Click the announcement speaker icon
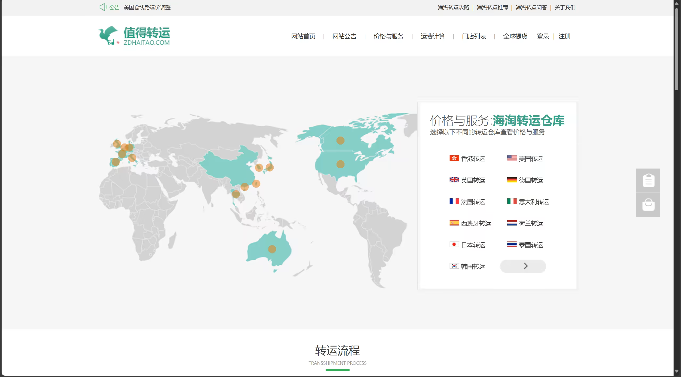The height and width of the screenshot is (377, 681). click(x=103, y=7)
